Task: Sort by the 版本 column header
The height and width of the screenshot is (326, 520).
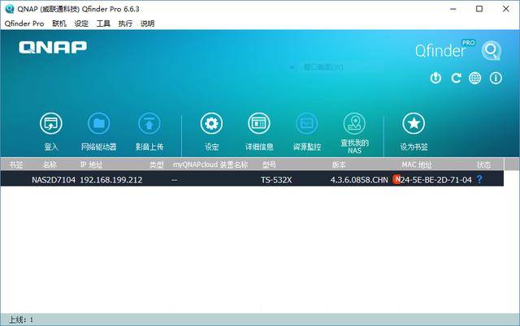Action: tap(339, 165)
